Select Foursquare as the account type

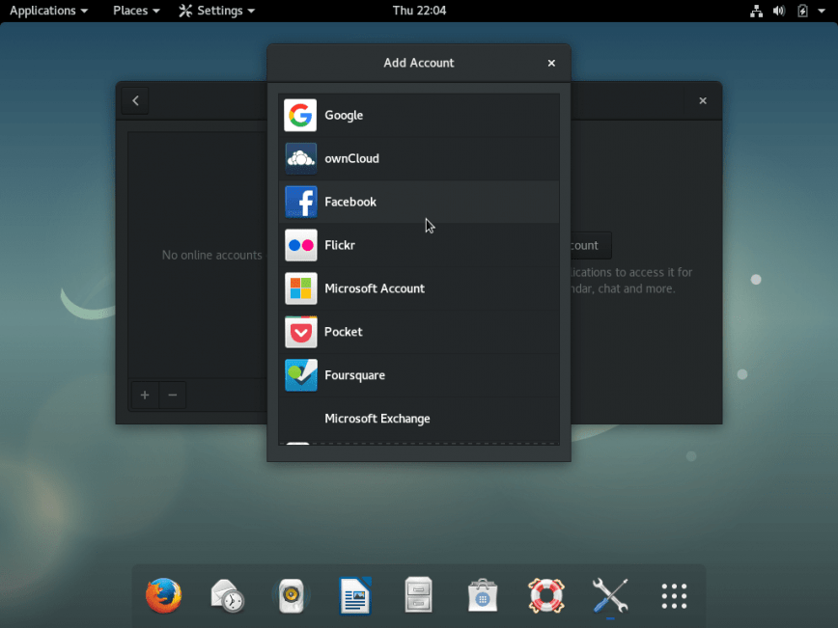pyautogui.click(x=354, y=376)
